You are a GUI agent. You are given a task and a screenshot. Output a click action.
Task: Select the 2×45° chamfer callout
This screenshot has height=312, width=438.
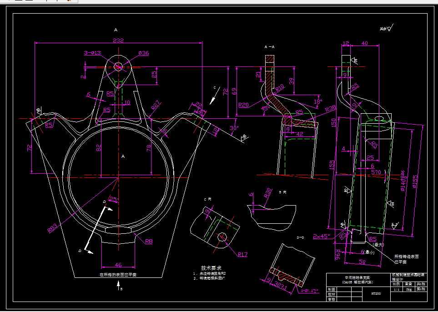[322, 237]
